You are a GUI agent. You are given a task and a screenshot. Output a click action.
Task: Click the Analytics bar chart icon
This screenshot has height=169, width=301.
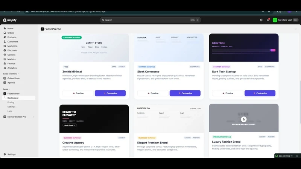pos(5,68)
